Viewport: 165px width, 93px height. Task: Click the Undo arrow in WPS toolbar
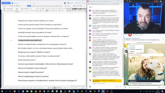21,6
